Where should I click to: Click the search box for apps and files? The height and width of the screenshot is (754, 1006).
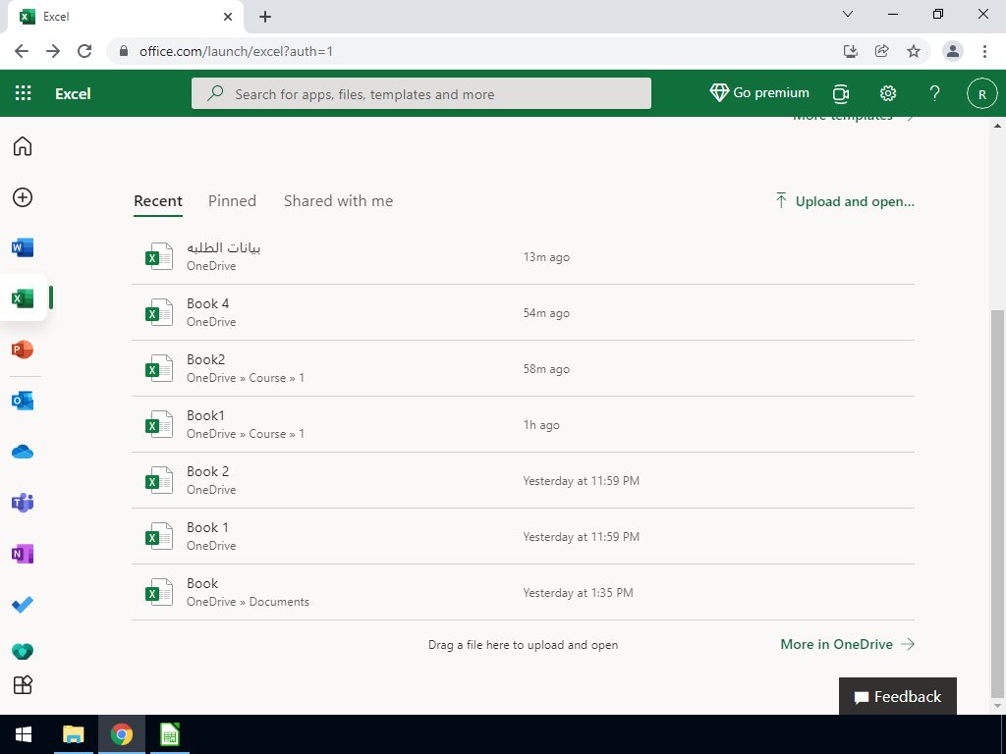[420, 93]
